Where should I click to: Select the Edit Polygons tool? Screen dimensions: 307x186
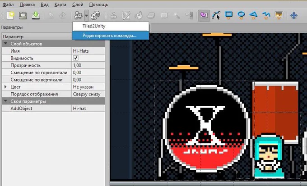(216, 15)
